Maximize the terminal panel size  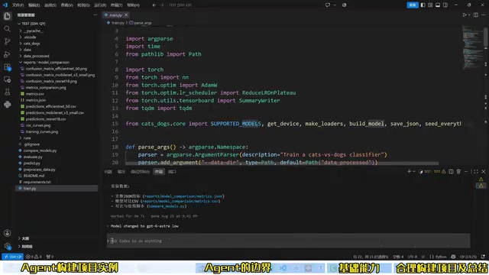(x=475, y=171)
